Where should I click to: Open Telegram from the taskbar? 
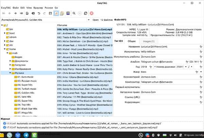coord(26,135)
